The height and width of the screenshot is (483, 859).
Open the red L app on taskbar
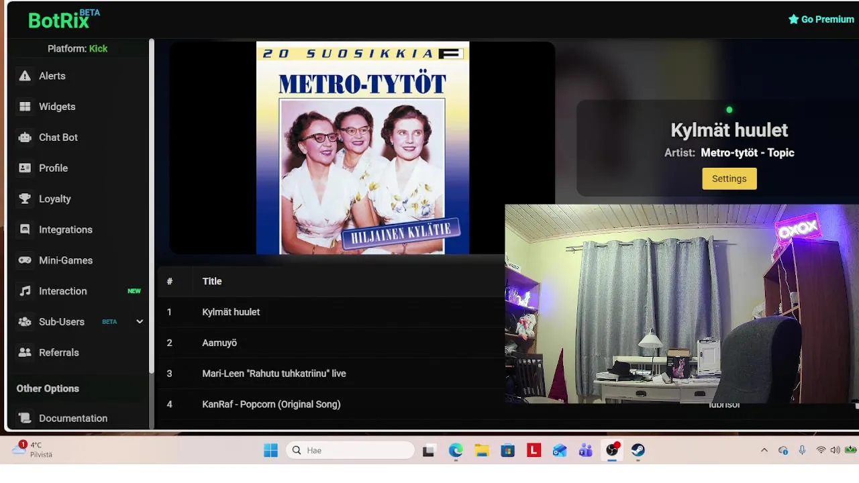click(x=534, y=450)
